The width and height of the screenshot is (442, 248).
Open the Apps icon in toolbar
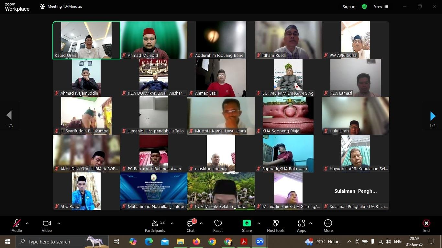click(x=301, y=226)
